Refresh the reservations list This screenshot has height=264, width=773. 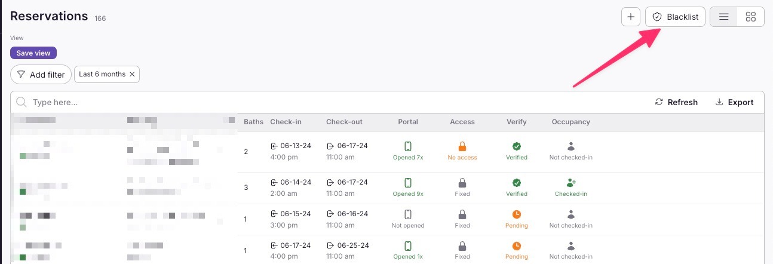coord(676,102)
